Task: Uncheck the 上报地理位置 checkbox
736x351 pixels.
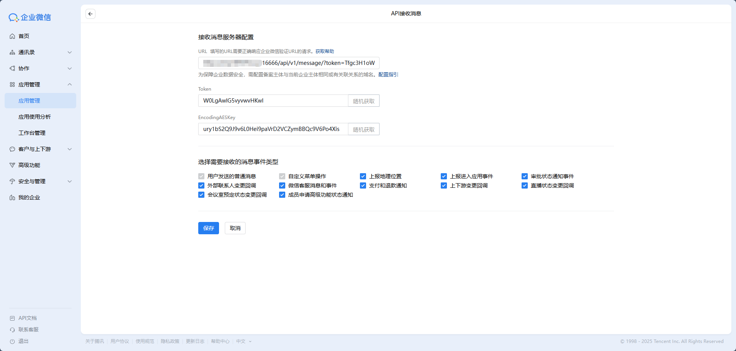Action: pos(363,176)
